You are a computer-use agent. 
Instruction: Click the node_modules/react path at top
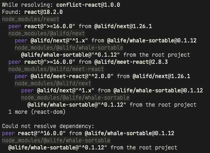pyautogui.click(x=31, y=19)
